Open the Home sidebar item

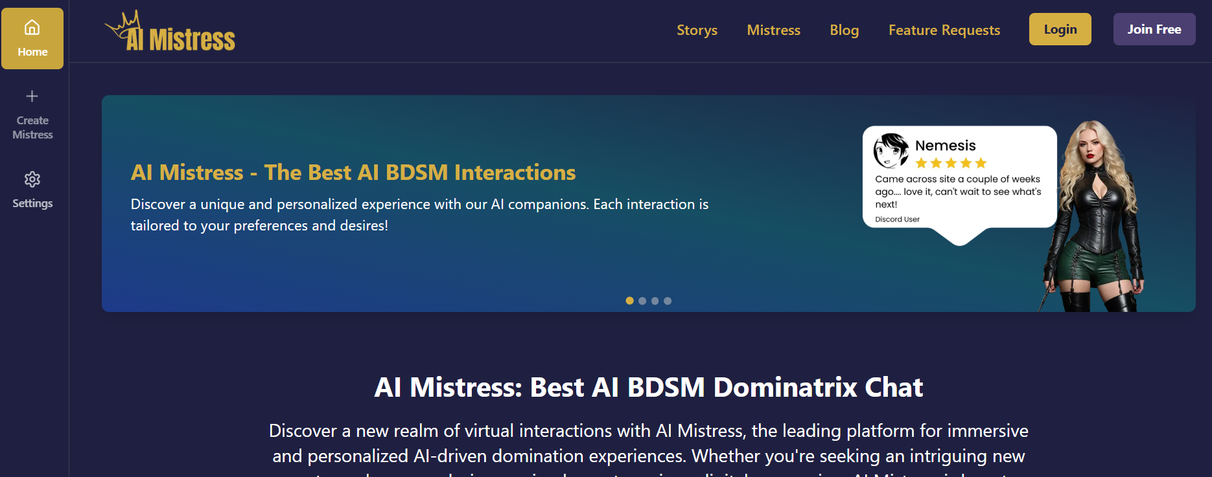click(x=32, y=38)
